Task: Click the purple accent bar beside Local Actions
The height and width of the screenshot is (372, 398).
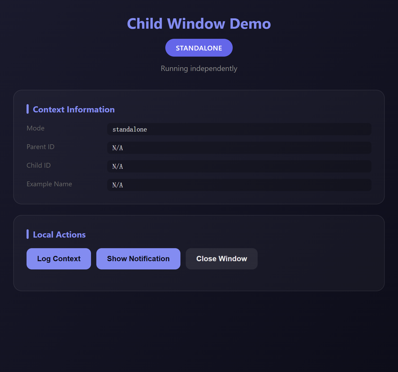Action: coord(28,234)
